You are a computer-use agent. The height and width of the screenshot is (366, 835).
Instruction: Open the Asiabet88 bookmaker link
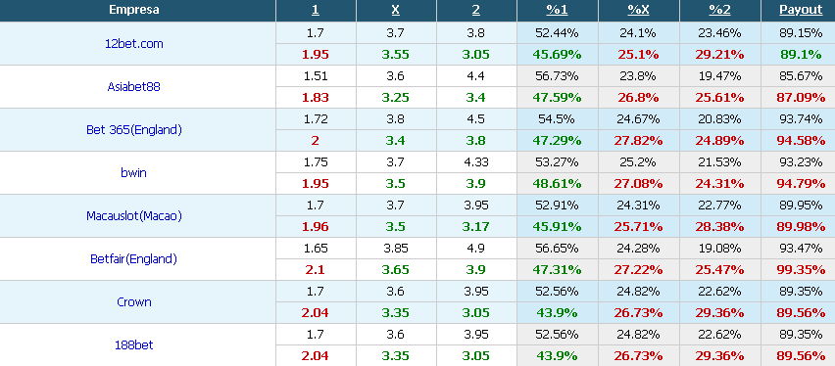[133, 87]
